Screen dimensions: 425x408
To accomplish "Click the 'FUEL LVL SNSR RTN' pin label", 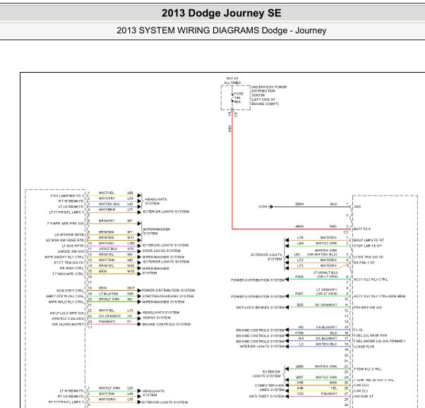I will 370,335.
